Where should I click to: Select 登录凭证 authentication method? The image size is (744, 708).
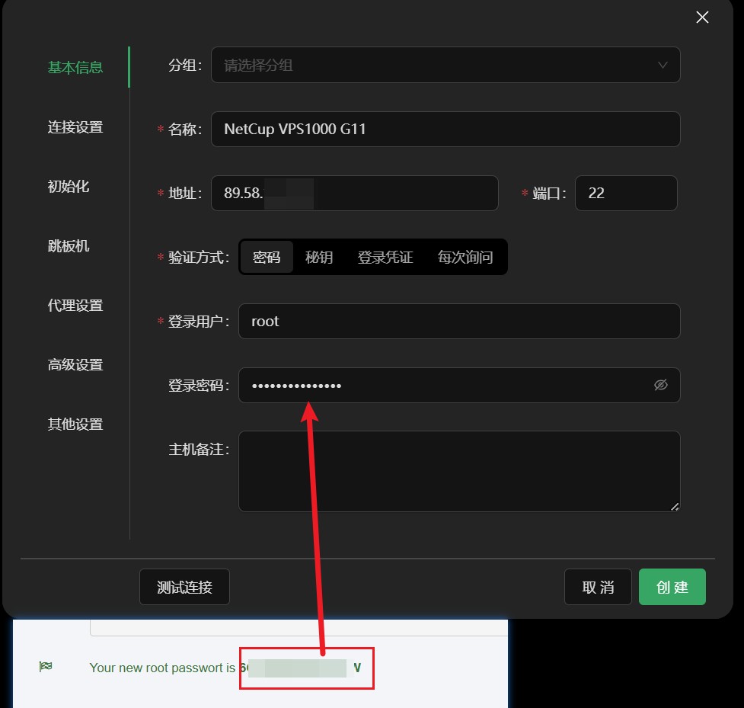[385, 257]
